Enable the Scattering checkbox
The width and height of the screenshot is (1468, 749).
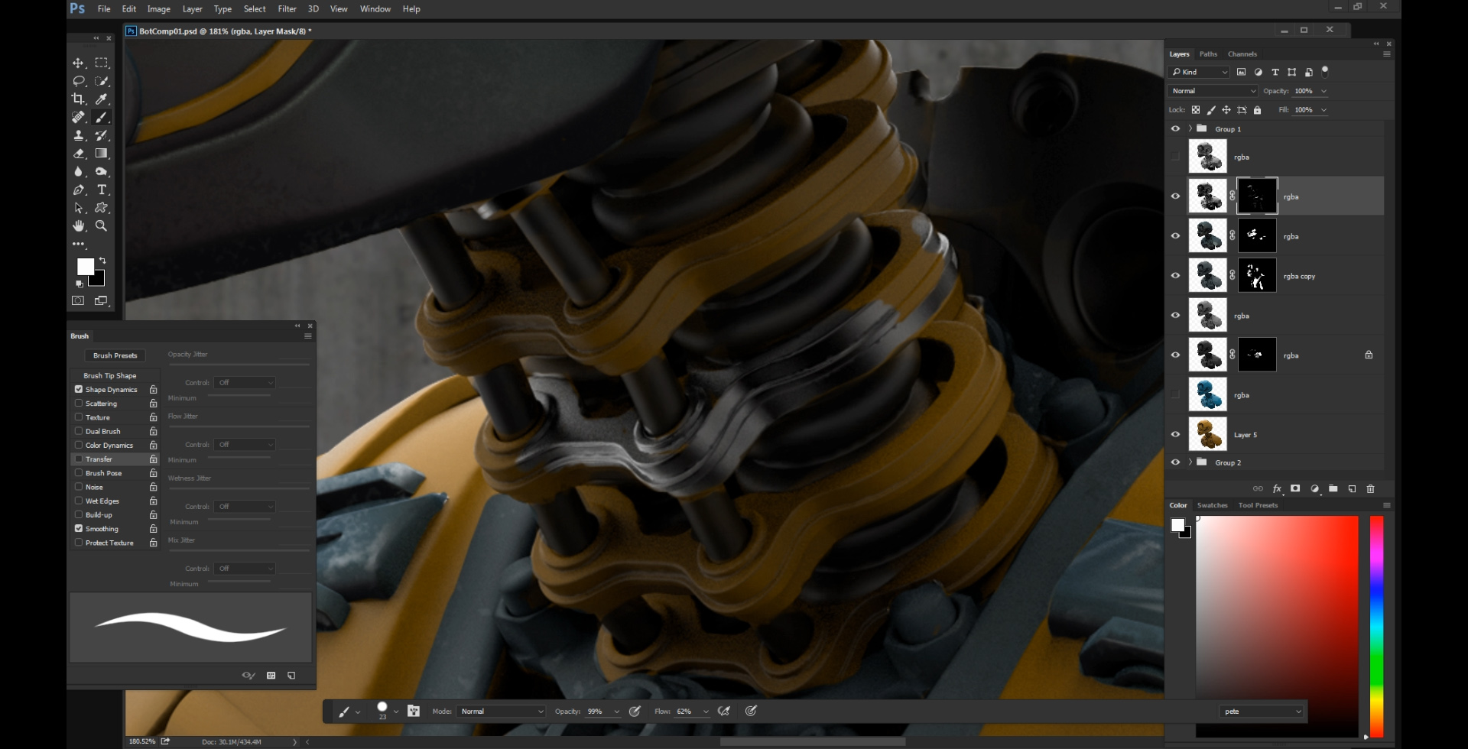79,404
